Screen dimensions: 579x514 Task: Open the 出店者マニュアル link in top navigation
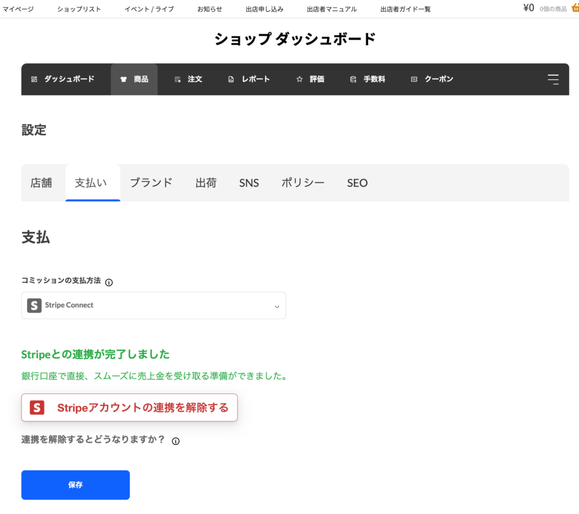(332, 9)
